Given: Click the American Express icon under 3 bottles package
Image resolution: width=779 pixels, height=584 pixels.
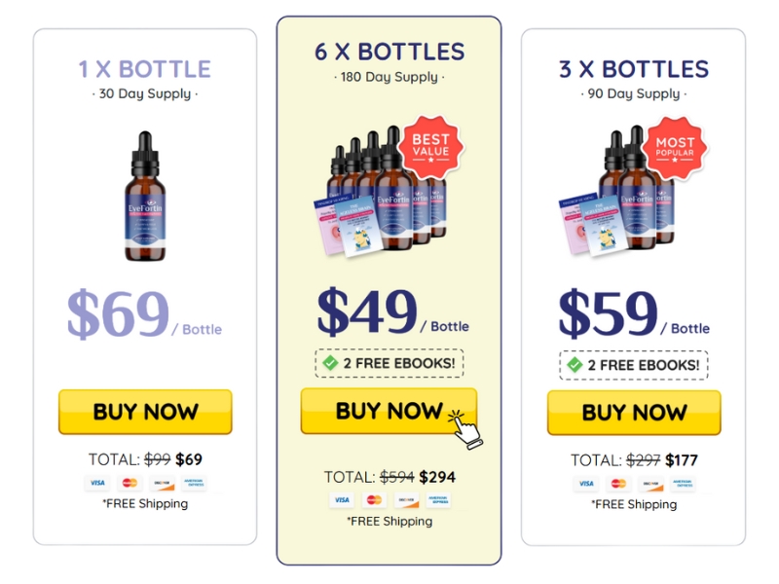Looking at the screenshot, I should [683, 483].
